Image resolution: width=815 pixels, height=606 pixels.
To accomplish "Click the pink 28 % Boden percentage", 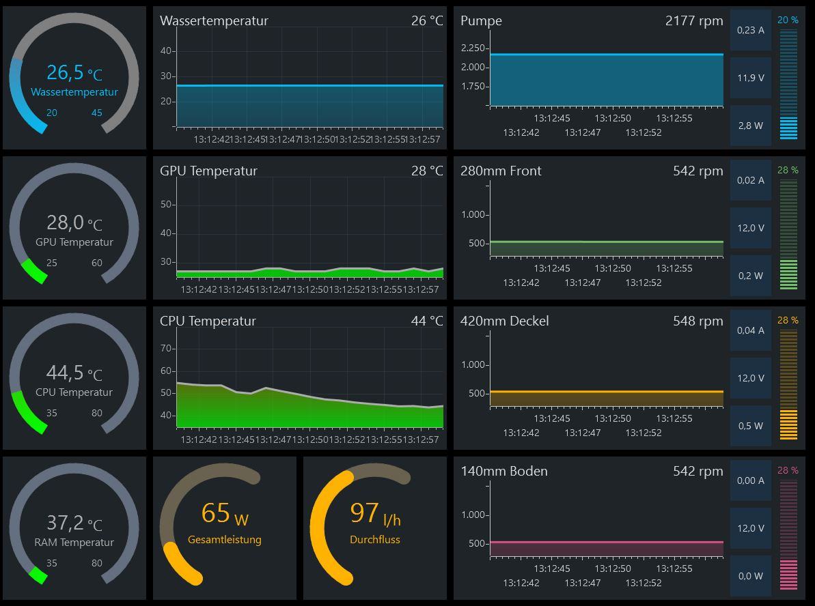I will (788, 470).
